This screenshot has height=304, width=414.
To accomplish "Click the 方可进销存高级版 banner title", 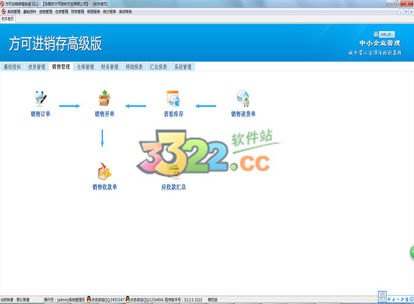I will [x=55, y=44].
